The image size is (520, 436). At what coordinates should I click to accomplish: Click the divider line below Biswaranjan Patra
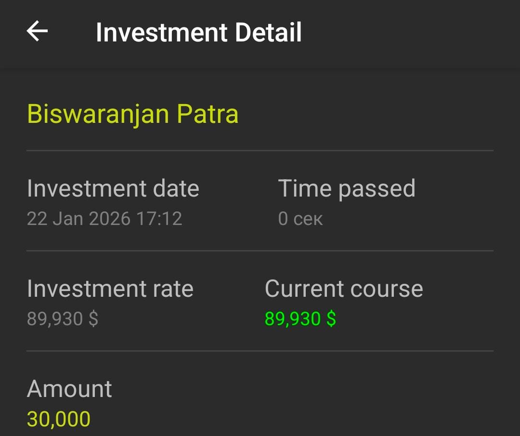point(260,150)
